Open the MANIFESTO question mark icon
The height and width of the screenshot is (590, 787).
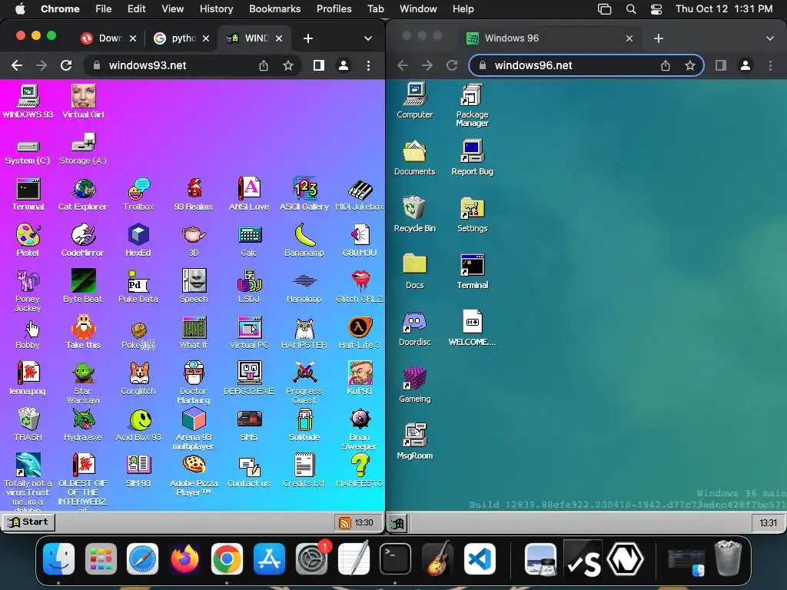(x=360, y=471)
